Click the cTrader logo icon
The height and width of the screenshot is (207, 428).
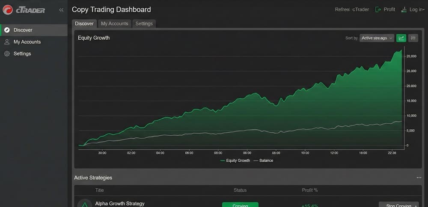(x=8, y=9)
